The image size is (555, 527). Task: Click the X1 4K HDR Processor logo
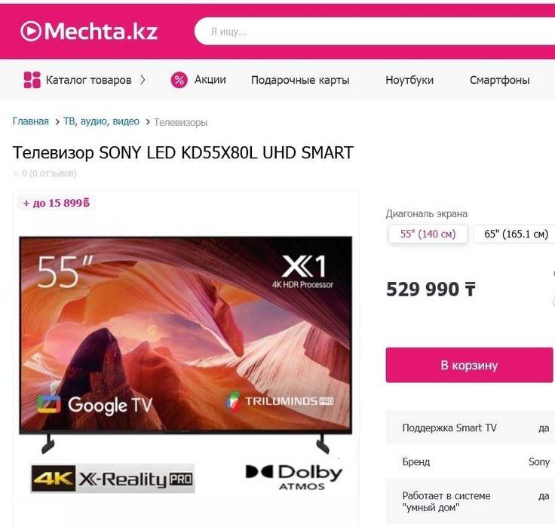tap(303, 271)
